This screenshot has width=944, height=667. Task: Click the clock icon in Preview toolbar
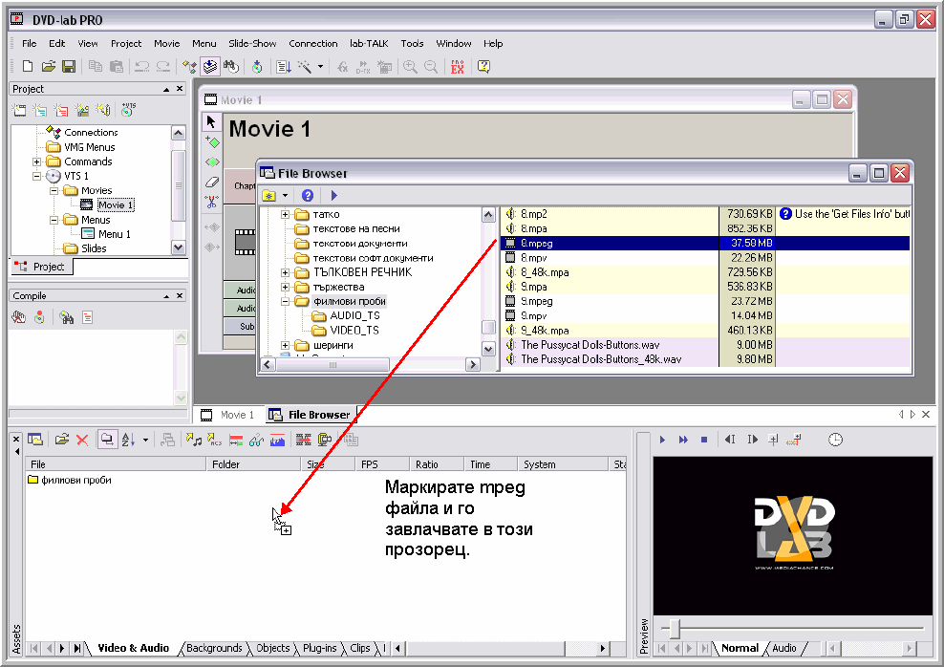(836, 440)
